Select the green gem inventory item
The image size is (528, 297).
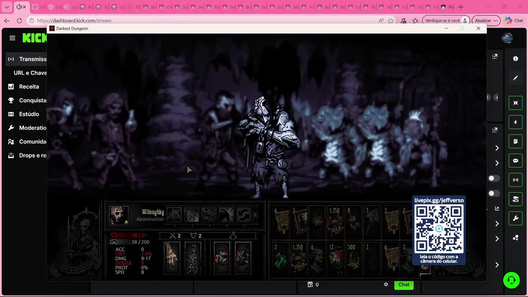(x=280, y=259)
